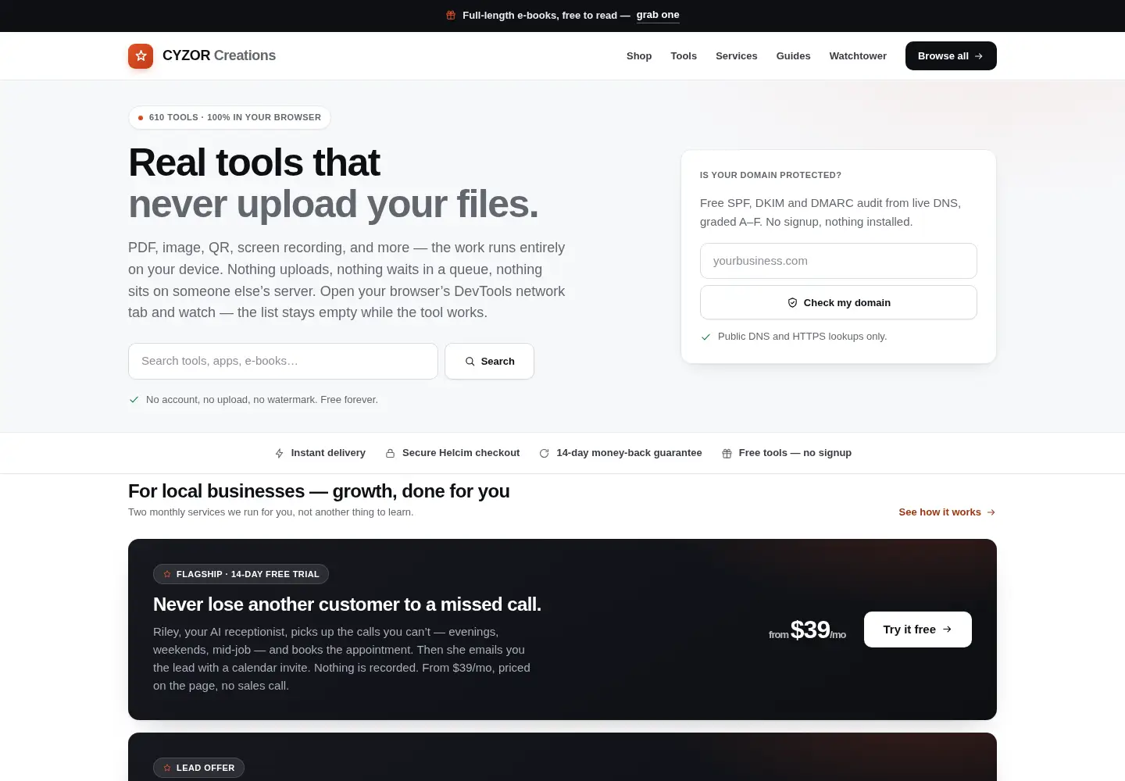This screenshot has width=1125, height=781.
Task: Click the 610 TOOLS browser badge
Action: [230, 117]
